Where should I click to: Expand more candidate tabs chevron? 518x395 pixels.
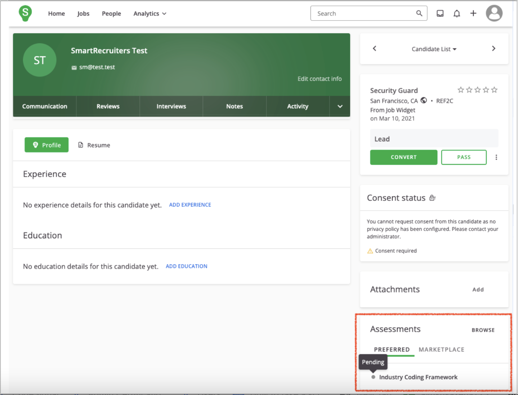pyautogui.click(x=340, y=106)
